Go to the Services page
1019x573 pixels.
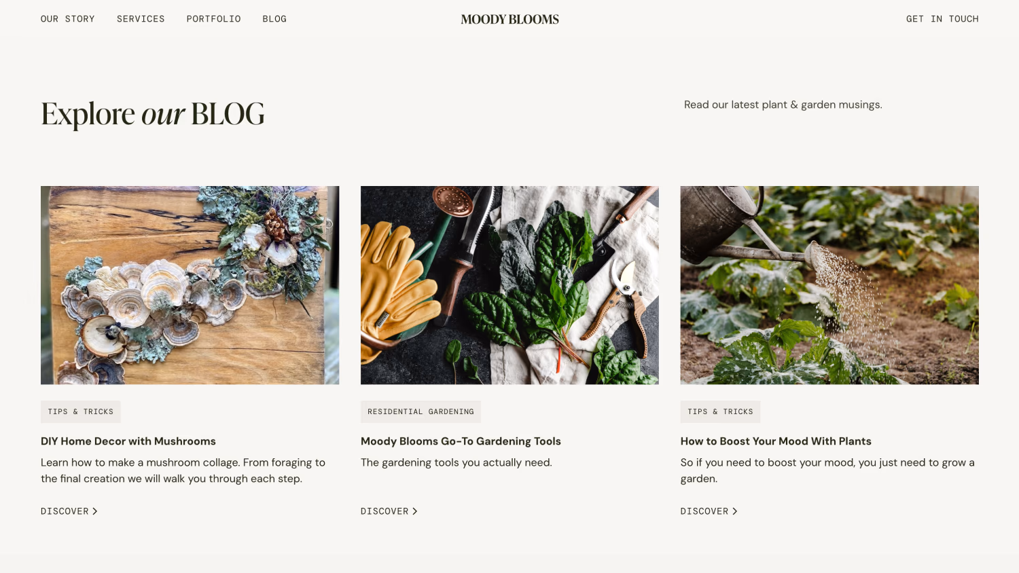141,19
